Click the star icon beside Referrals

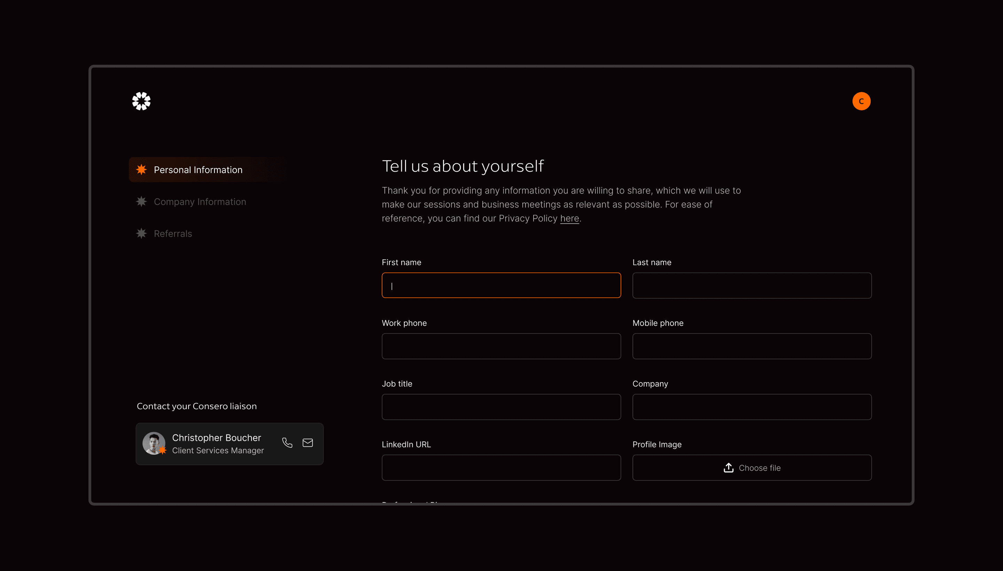[141, 233]
